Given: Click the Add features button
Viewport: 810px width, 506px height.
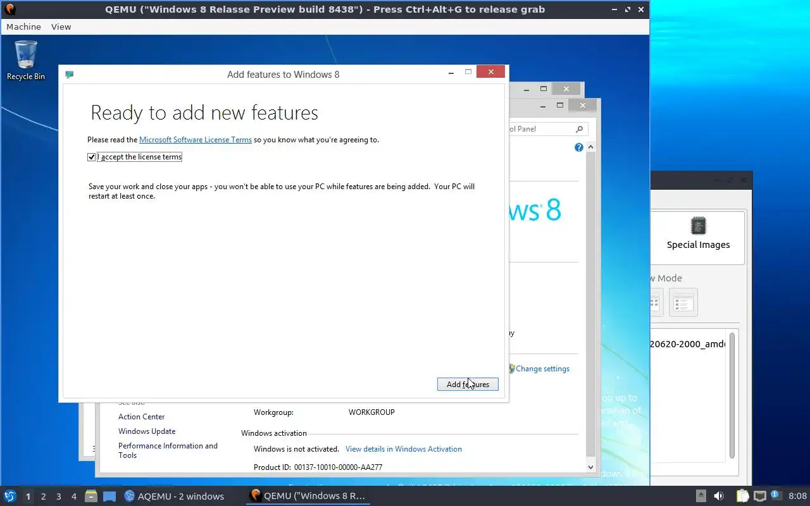Looking at the screenshot, I should (x=468, y=384).
